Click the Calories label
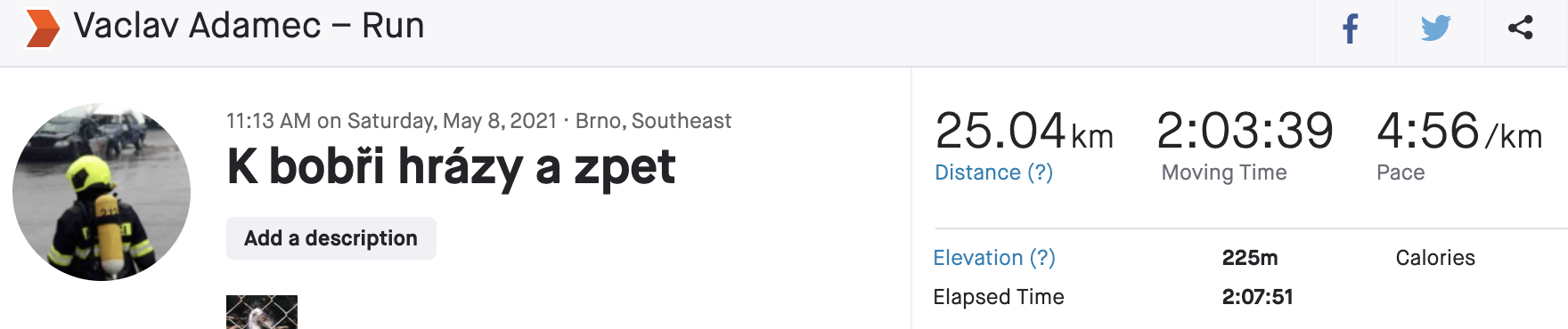 point(1435,258)
